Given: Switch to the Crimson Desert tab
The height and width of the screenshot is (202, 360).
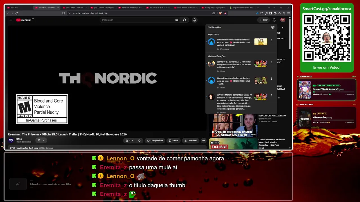Looking at the screenshot, I should point(102,8).
